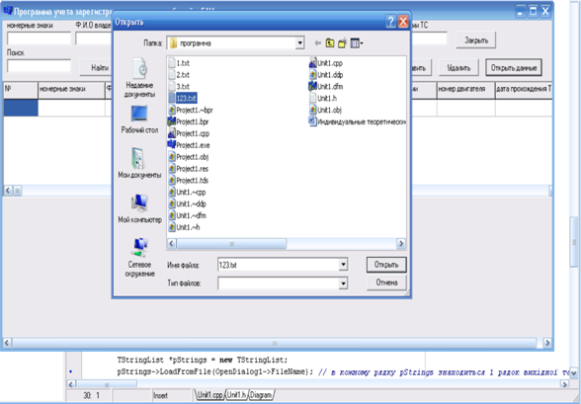Click the Отмена button

coord(386,283)
